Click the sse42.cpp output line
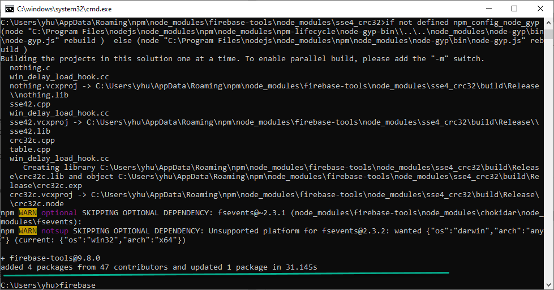This screenshot has height=290, width=554. [30, 104]
